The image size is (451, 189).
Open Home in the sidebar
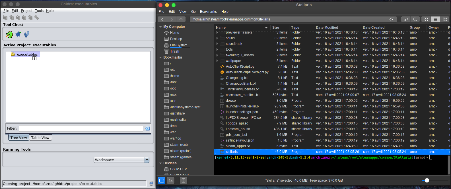tap(174, 33)
